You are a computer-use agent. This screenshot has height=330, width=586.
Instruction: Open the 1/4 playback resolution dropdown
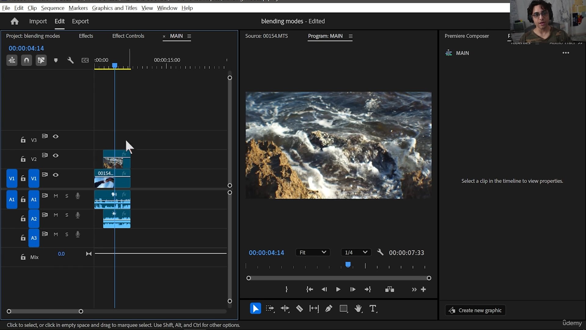[x=356, y=252]
